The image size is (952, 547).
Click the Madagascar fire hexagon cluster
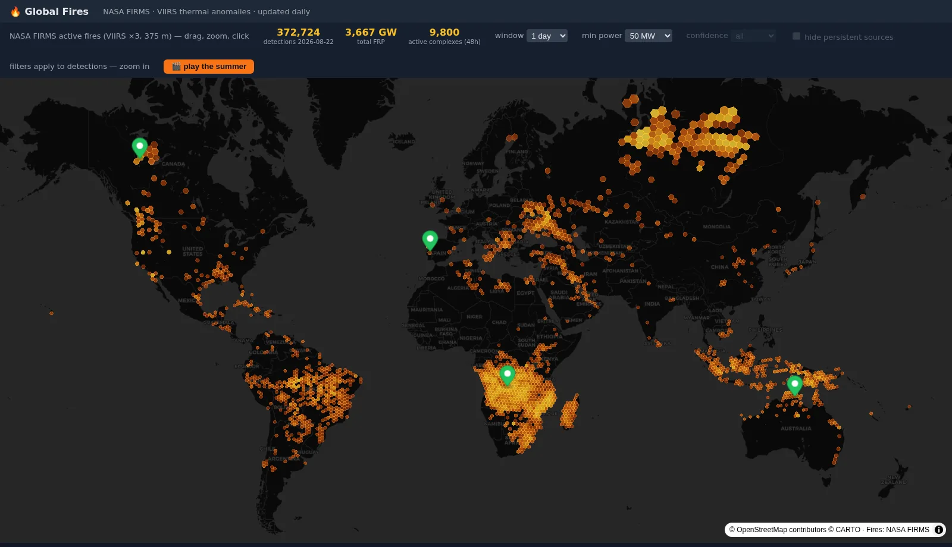point(569,413)
